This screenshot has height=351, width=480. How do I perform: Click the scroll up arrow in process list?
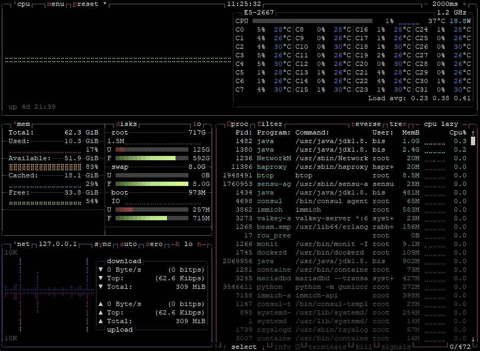(473, 132)
